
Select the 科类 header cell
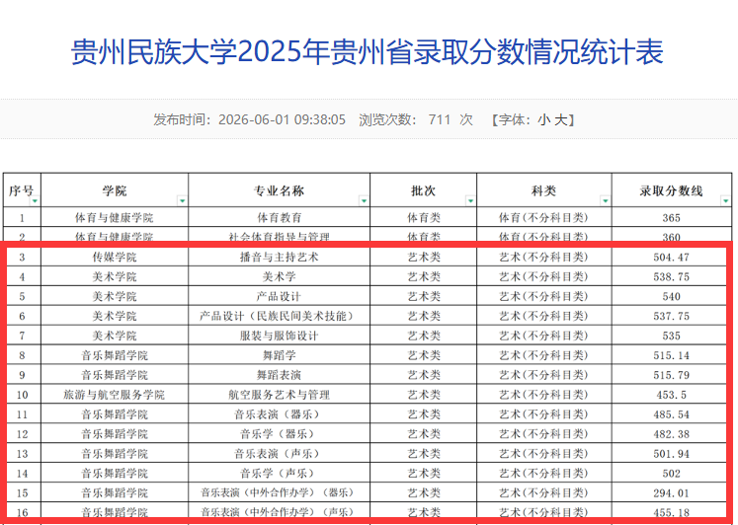(544, 190)
